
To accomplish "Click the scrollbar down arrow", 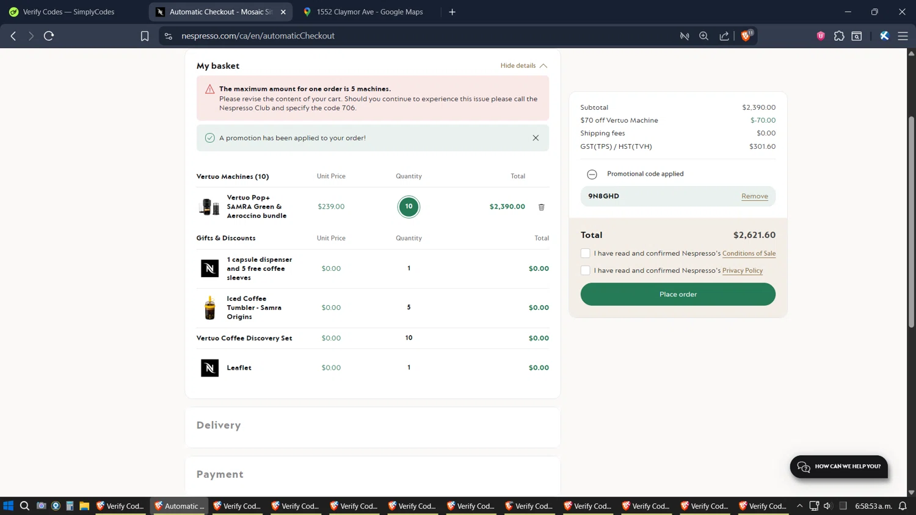I will click(911, 492).
